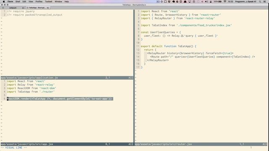Click the bell-shaped menu bar icon
This screenshot has height=151, width=269.
pyautogui.click(x=185, y=2)
